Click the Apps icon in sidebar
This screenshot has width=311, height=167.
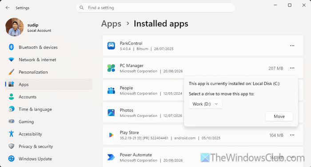[x=11, y=84]
